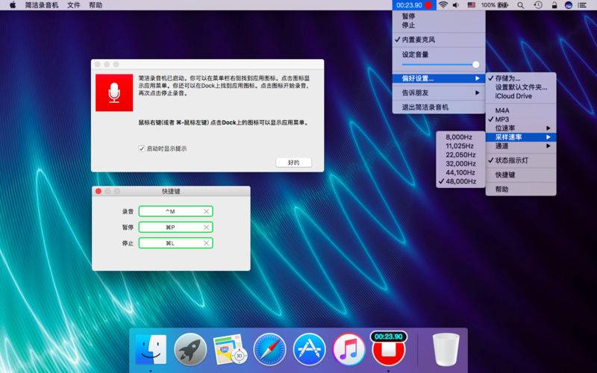Open the 文件 menu
Screen dimensions: 597x373
(x=74, y=5)
